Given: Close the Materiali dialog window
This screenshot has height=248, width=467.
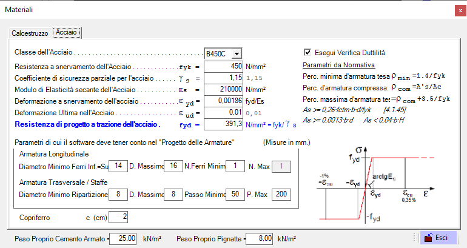Looking at the screenshot, I should (x=460, y=10).
